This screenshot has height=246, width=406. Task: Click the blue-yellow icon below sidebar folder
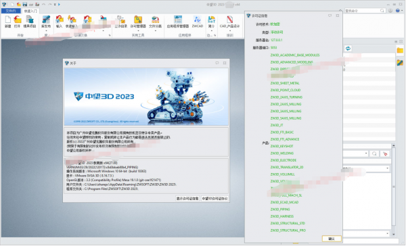pos(400,62)
